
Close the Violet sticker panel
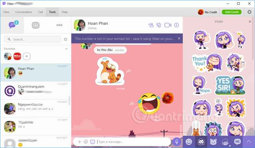tap(250, 21)
